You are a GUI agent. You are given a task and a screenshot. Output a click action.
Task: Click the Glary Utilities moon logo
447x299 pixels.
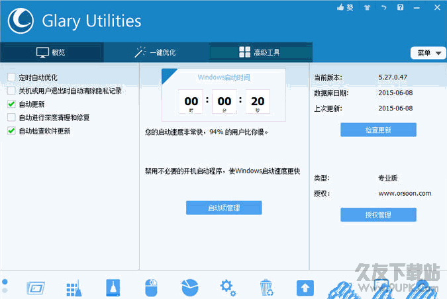[x=21, y=21]
